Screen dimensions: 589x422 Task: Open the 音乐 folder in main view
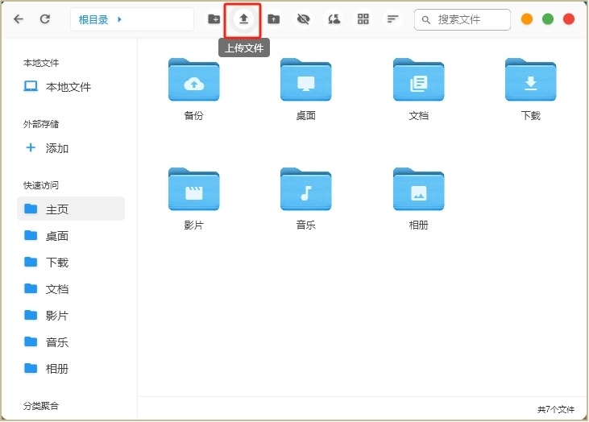pos(305,190)
